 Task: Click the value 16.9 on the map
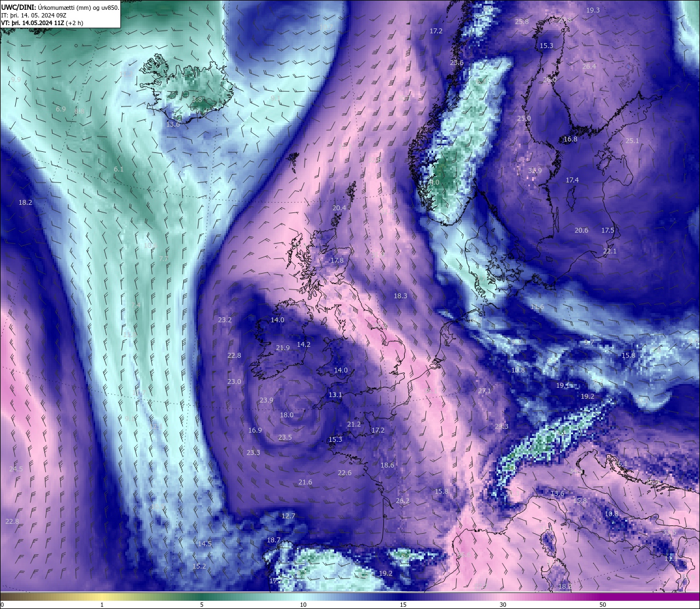pyautogui.click(x=255, y=430)
